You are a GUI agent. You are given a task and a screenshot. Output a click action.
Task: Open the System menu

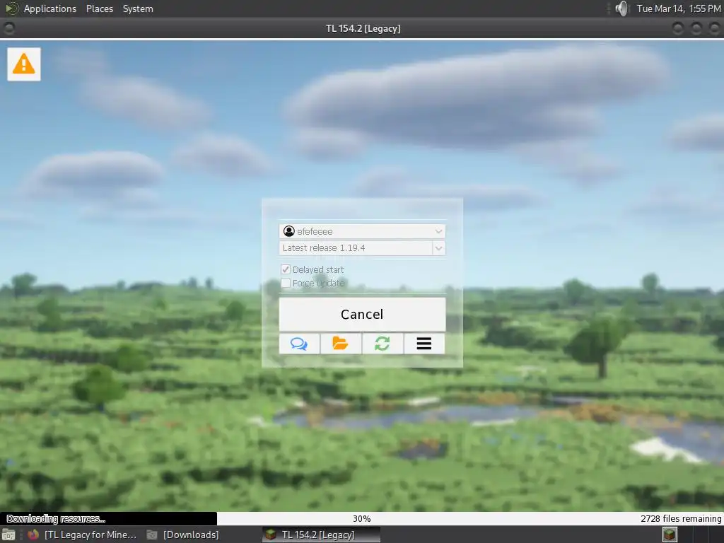138,8
